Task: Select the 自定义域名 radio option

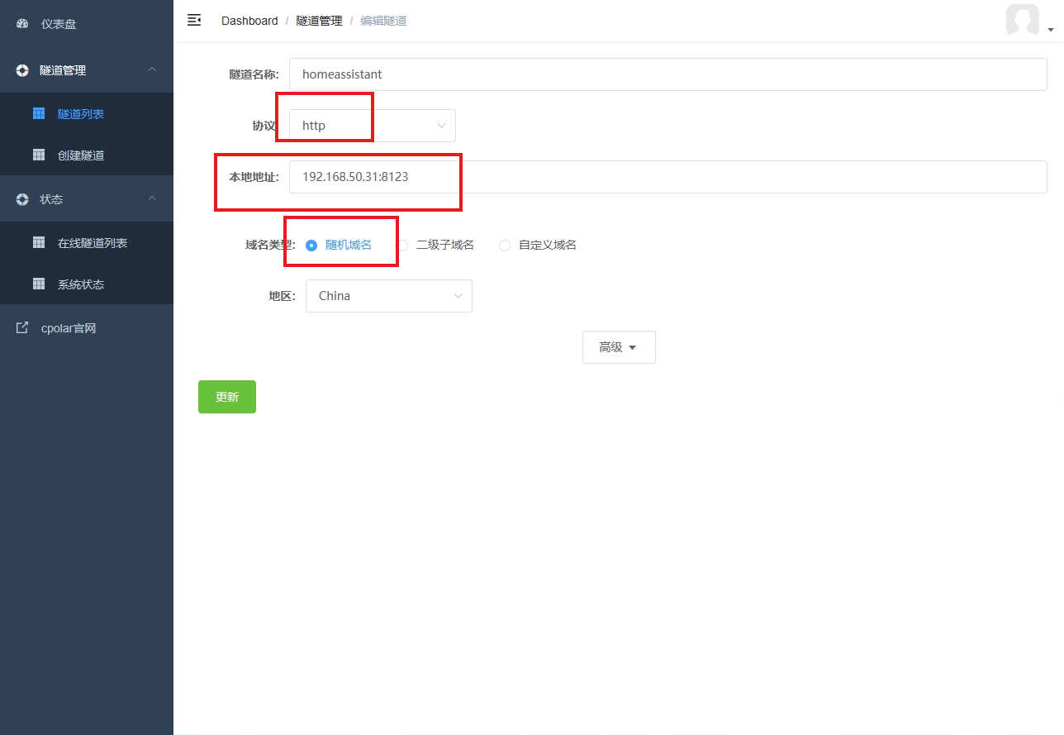Action: click(x=538, y=245)
